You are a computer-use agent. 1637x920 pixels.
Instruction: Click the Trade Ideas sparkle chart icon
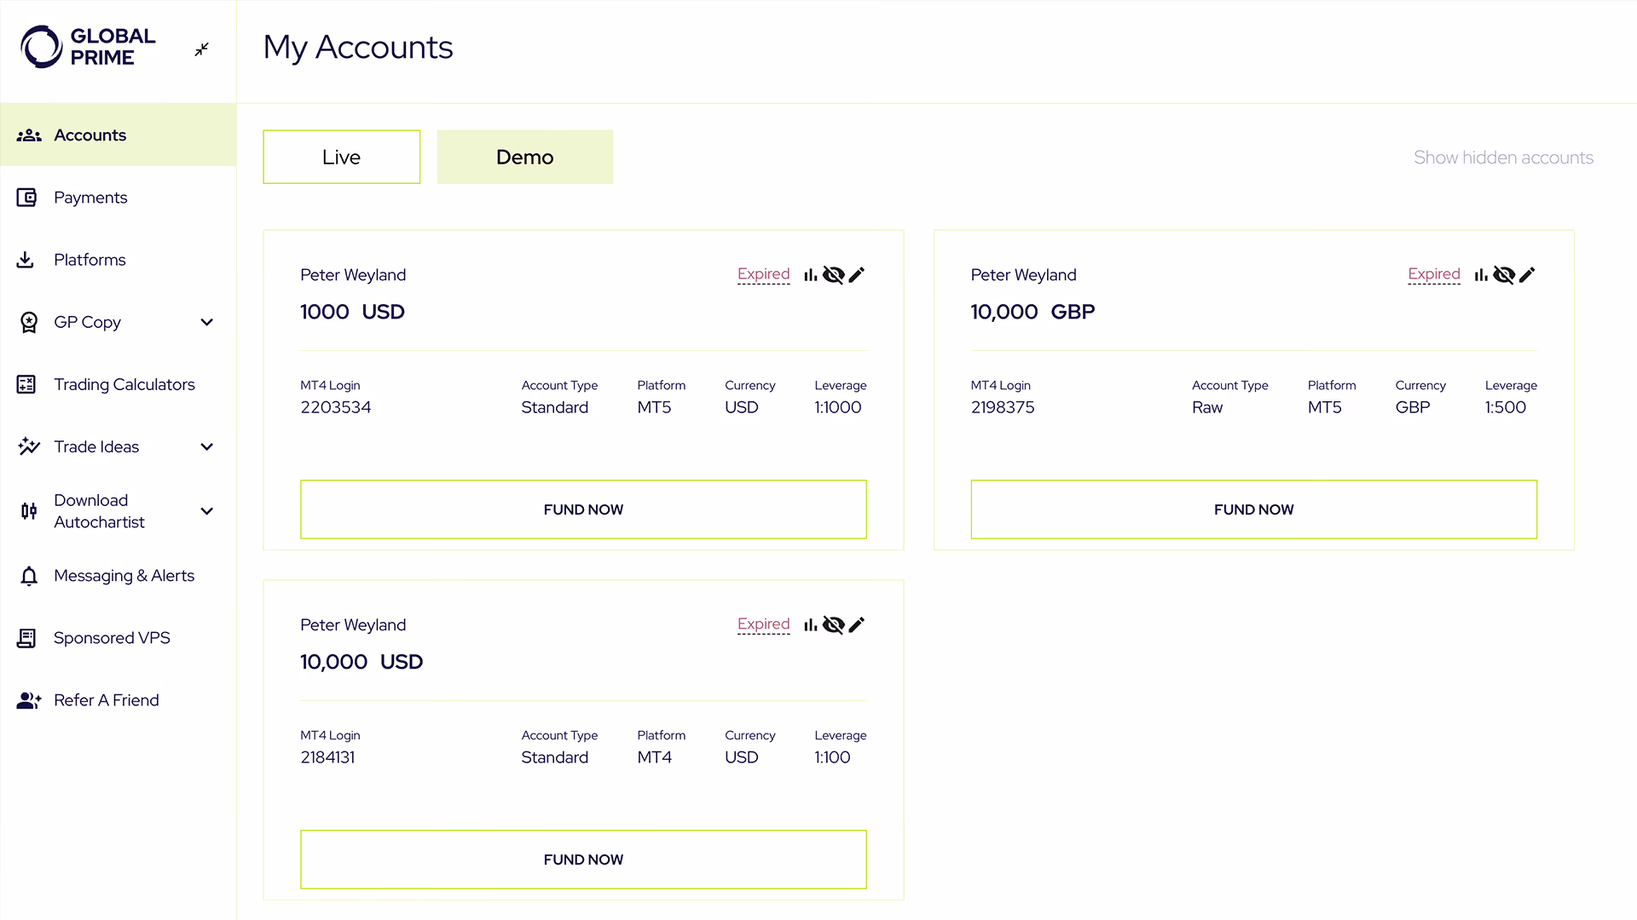point(29,446)
